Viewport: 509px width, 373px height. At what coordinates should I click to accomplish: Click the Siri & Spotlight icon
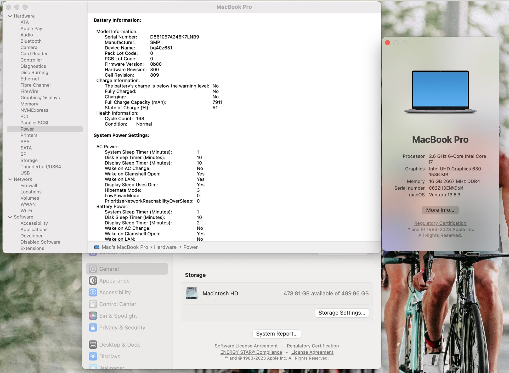pyautogui.click(x=93, y=316)
